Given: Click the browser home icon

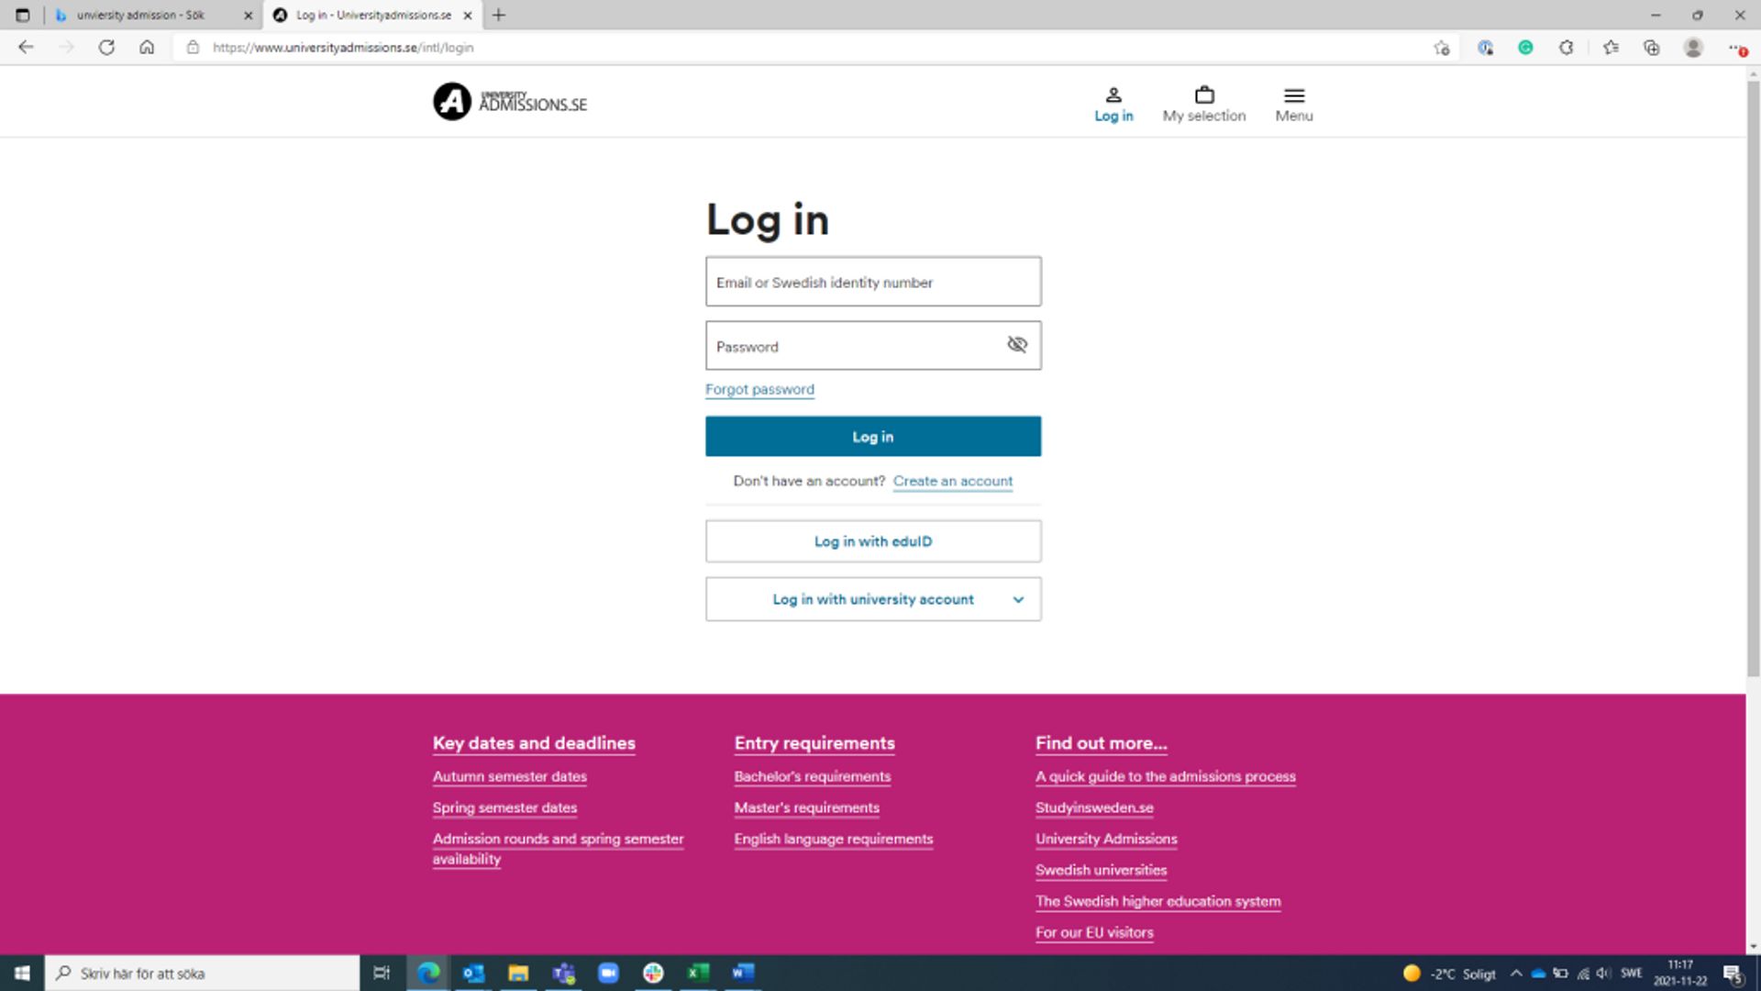Looking at the screenshot, I should pos(147,47).
